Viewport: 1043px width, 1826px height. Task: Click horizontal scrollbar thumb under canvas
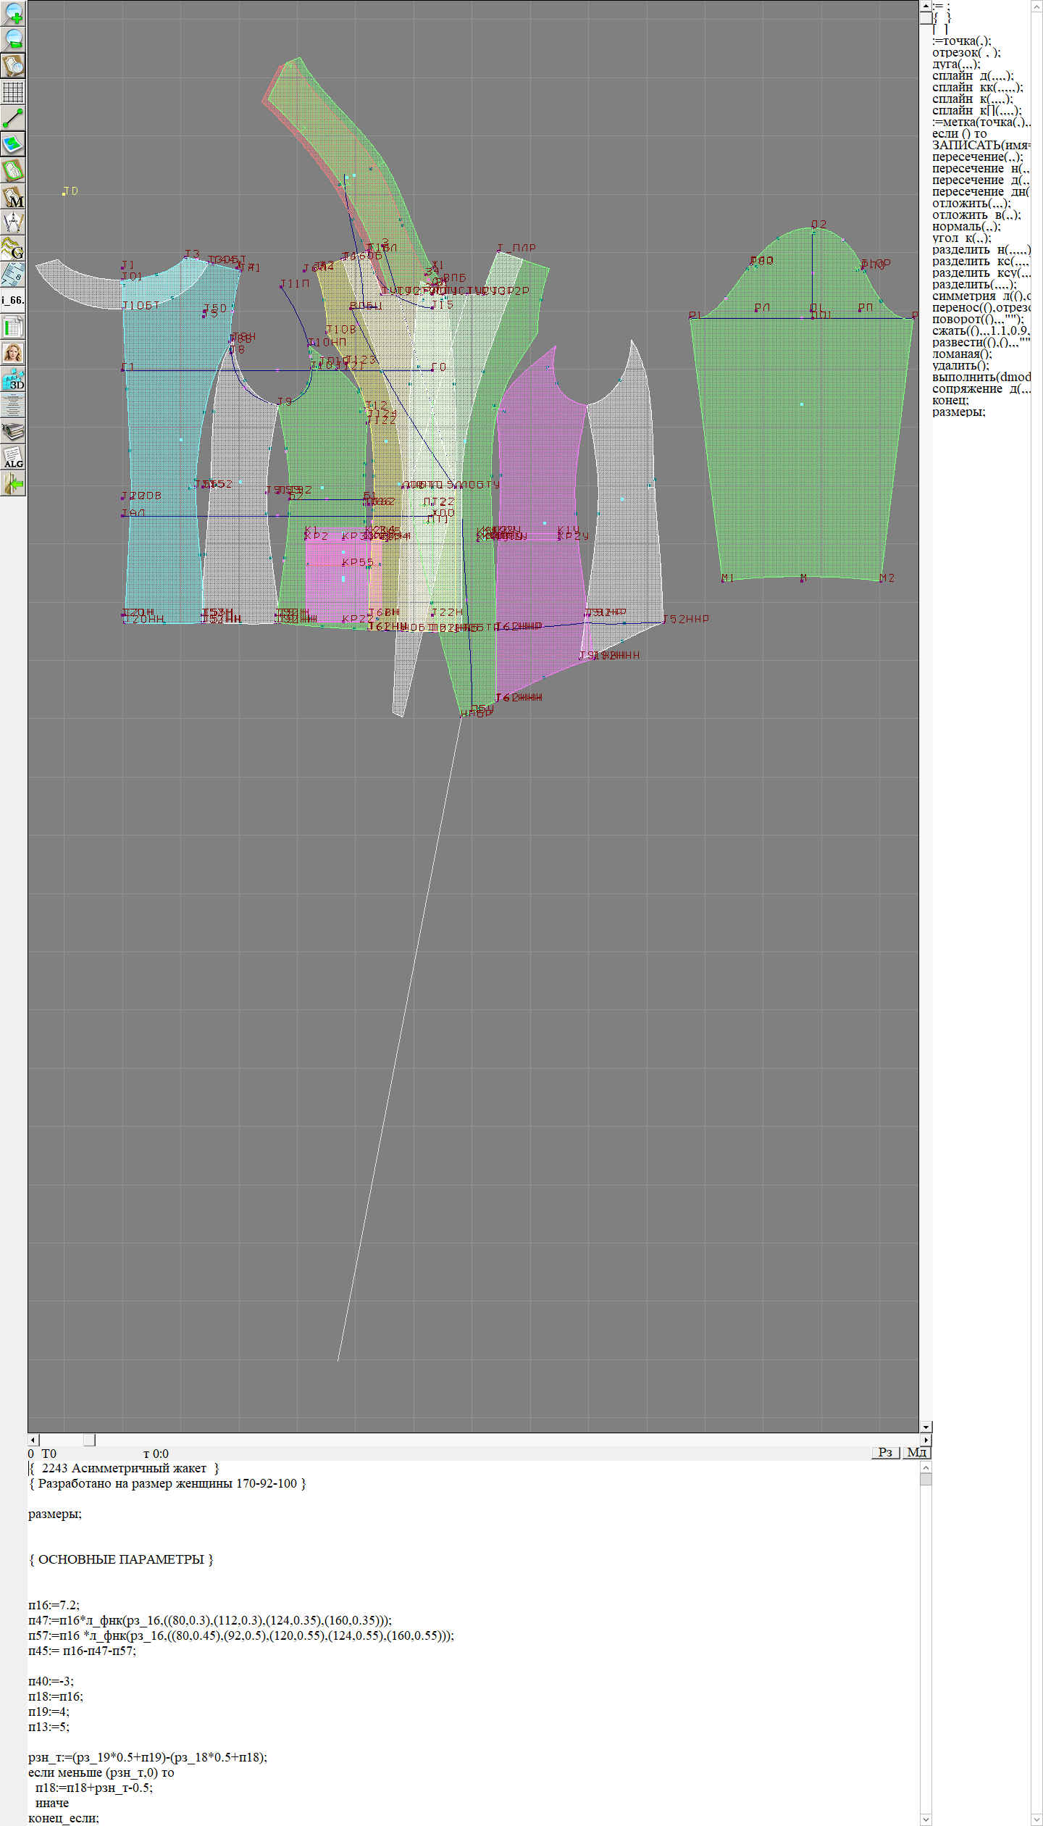(89, 1439)
